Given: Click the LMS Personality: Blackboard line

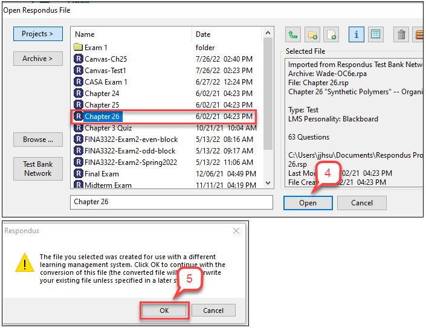Looking at the screenshot, I should [333, 119].
